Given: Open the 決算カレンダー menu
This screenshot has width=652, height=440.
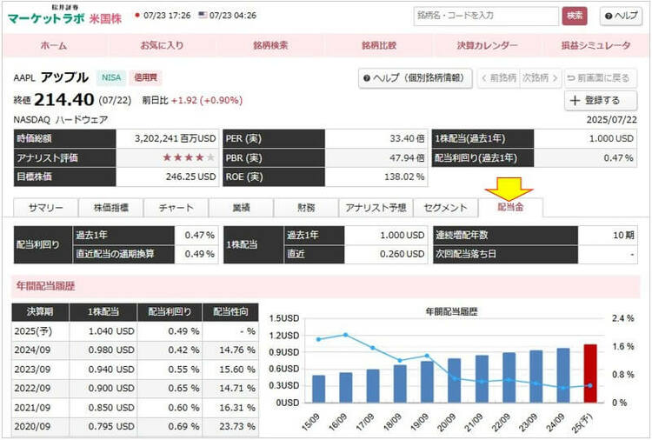Looking at the screenshot, I should tap(487, 45).
